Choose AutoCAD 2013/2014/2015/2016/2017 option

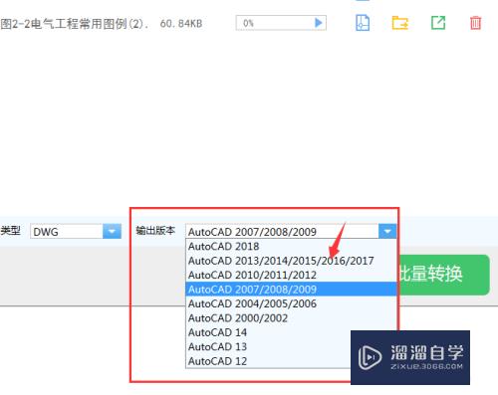pyautogui.click(x=291, y=261)
